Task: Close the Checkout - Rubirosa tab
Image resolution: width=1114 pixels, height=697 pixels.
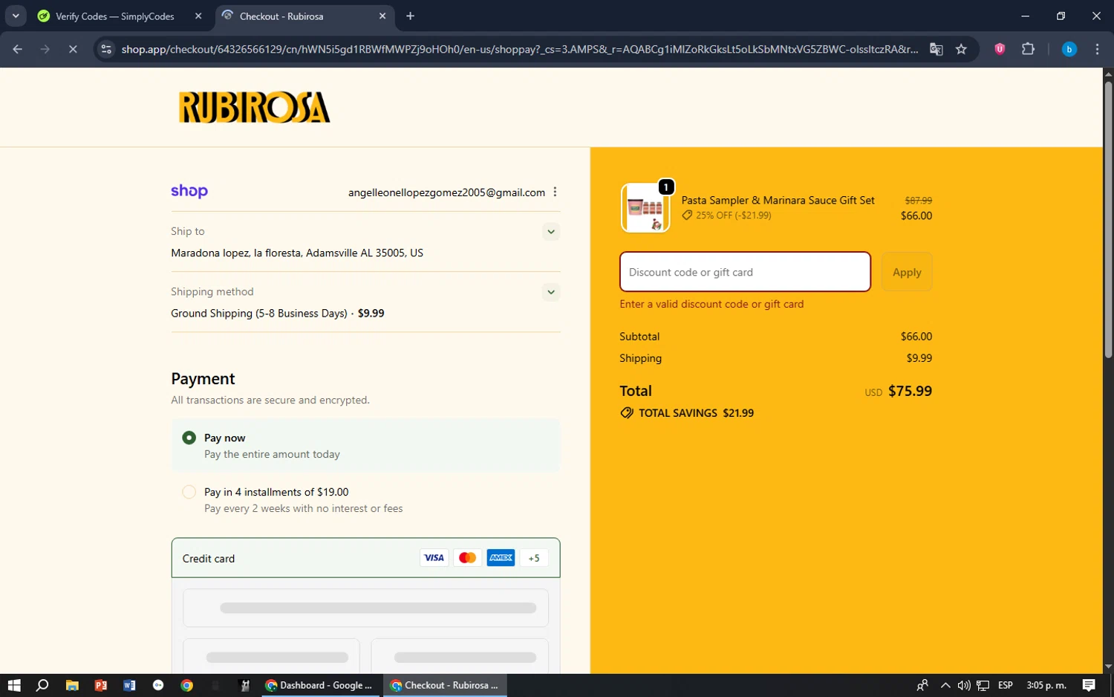Action: (382, 16)
